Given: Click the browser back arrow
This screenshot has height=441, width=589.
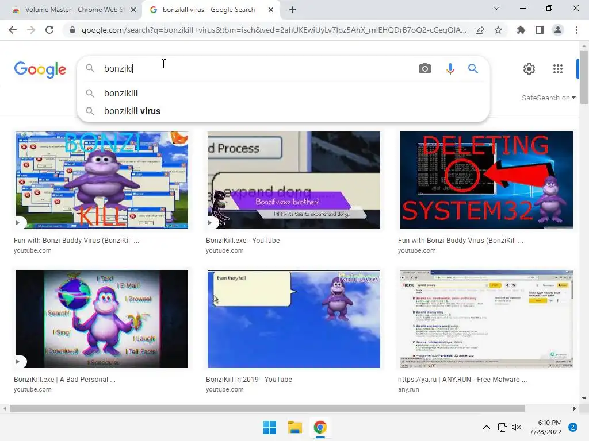Looking at the screenshot, I should coord(13,30).
